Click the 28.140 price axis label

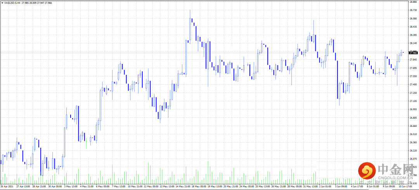click(413, 43)
